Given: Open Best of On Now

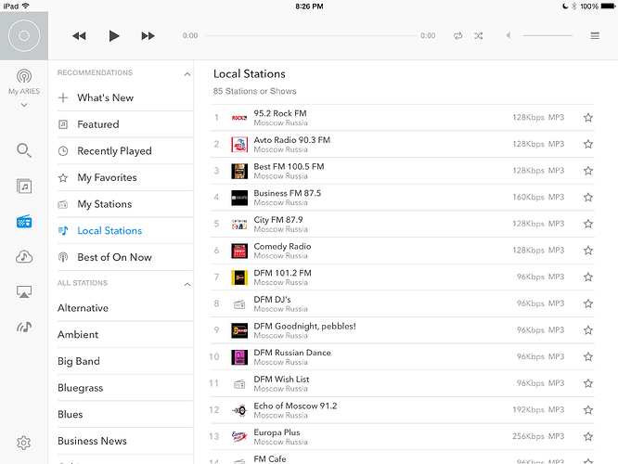Looking at the screenshot, I should point(125,257).
